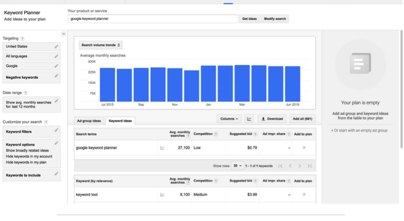
Task: Select google keyword planner search term
Action: (x=96, y=148)
